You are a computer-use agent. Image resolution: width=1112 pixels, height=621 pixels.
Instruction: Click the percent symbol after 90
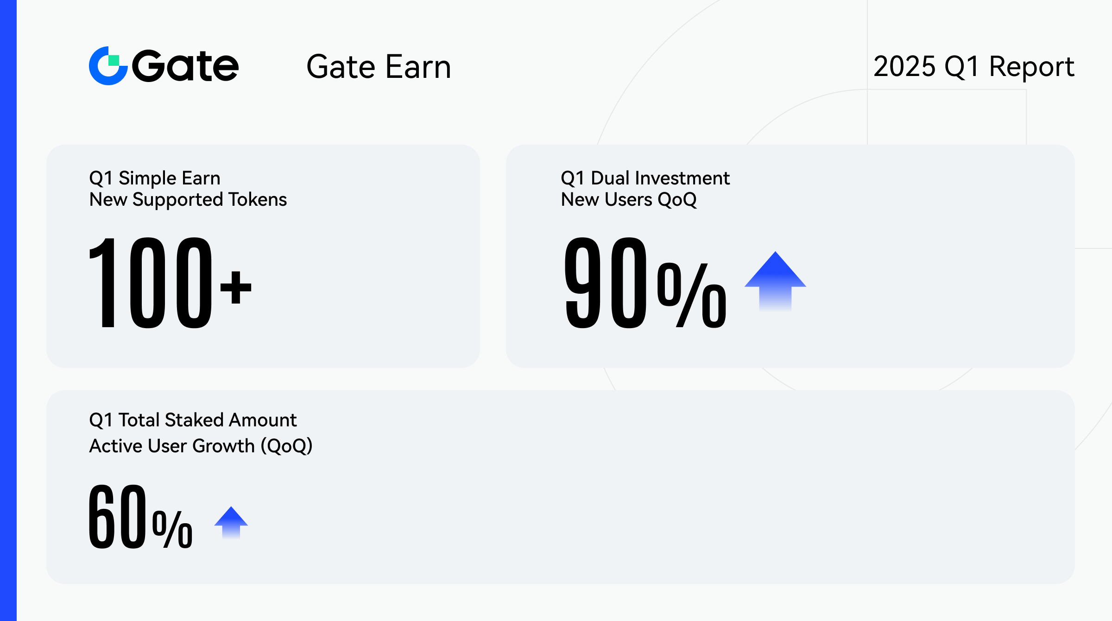click(691, 295)
